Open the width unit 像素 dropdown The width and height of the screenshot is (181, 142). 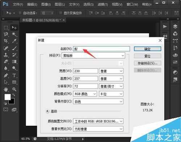[111, 71]
